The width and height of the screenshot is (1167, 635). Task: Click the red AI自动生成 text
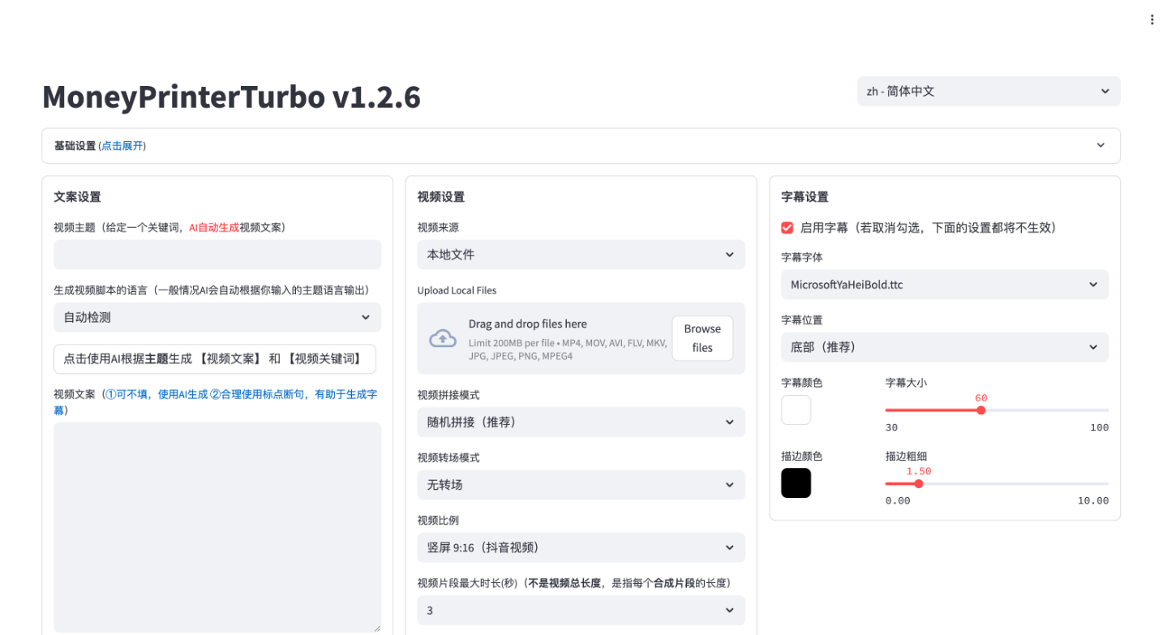[214, 228]
